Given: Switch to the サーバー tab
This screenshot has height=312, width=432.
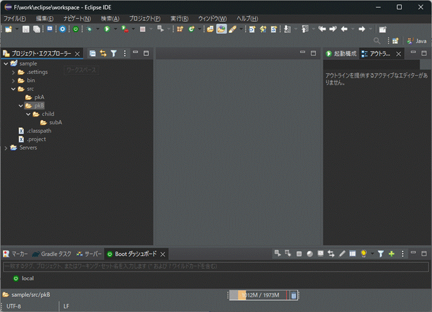Looking at the screenshot, I should click(89, 254).
